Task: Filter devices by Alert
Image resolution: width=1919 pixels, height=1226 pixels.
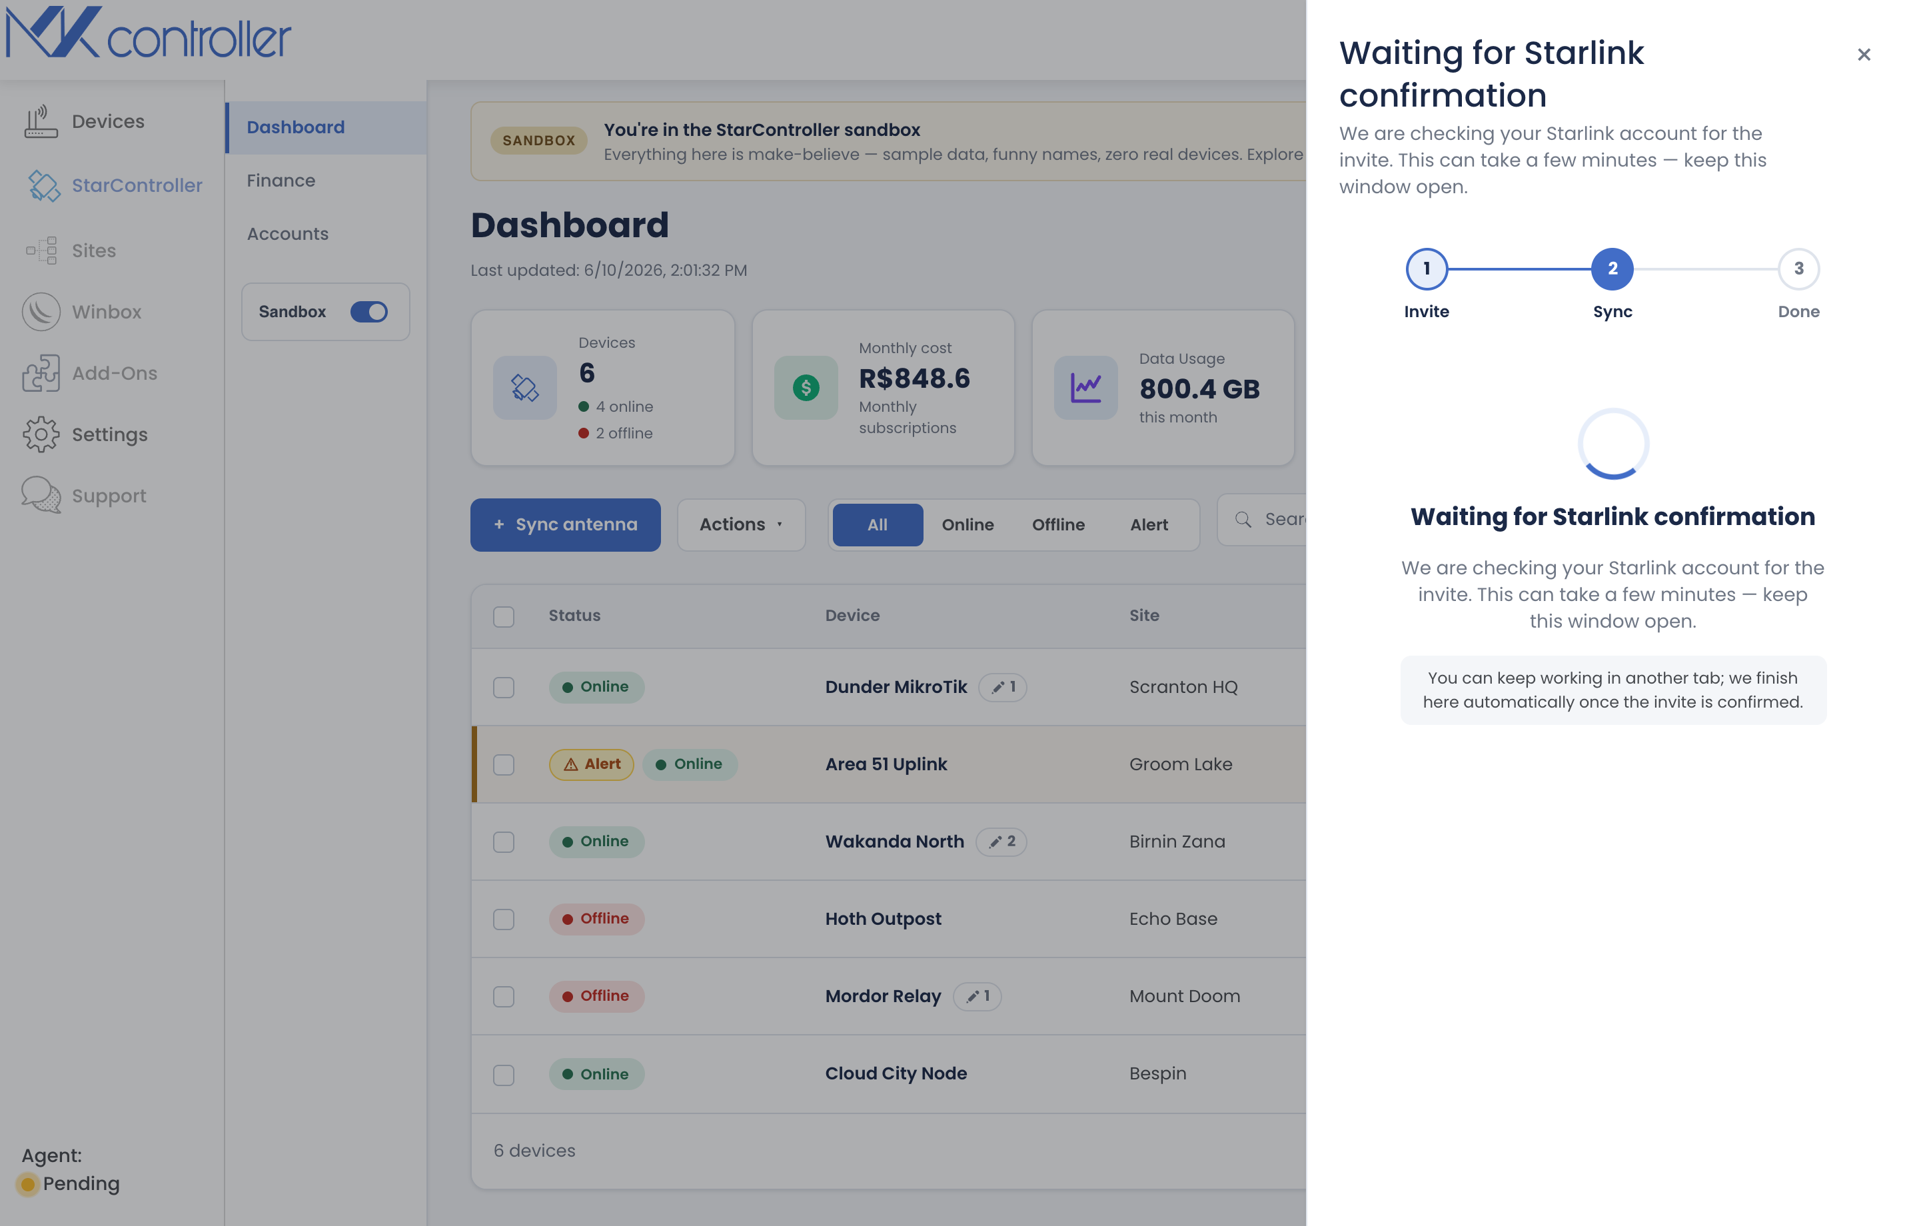Action: pyautogui.click(x=1148, y=524)
